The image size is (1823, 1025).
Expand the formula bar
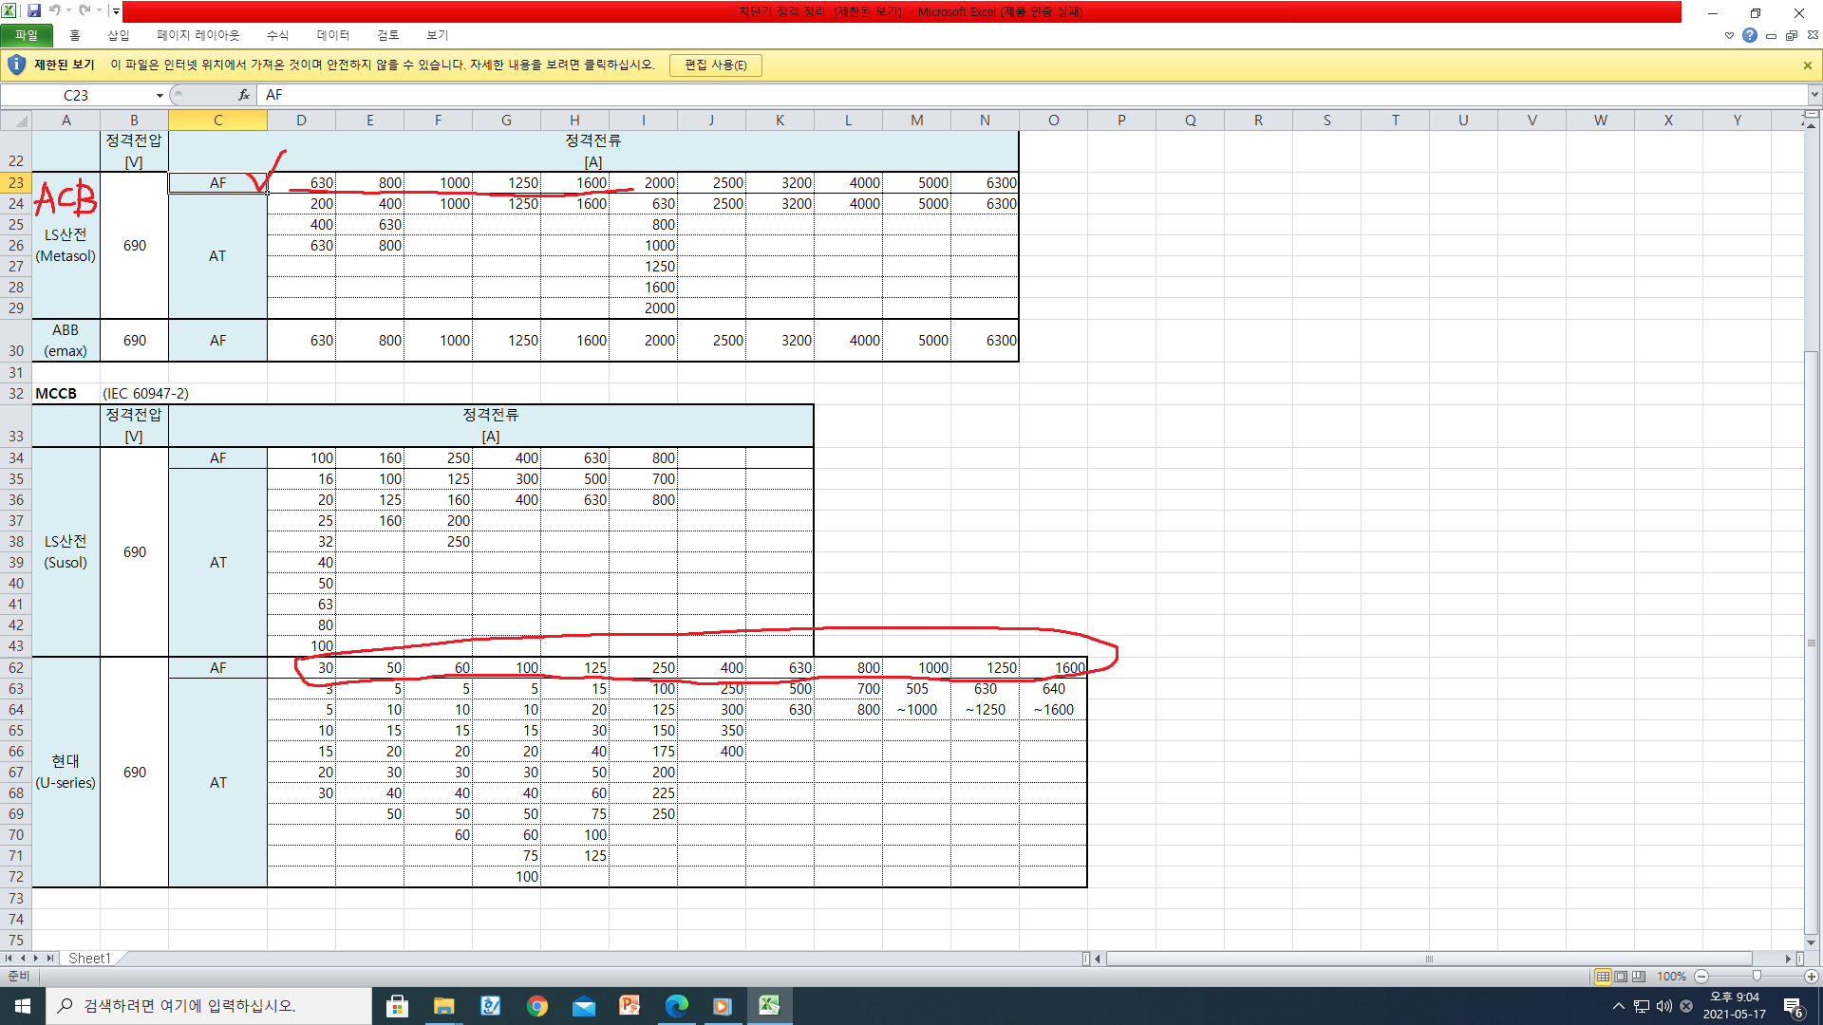[x=1814, y=95]
